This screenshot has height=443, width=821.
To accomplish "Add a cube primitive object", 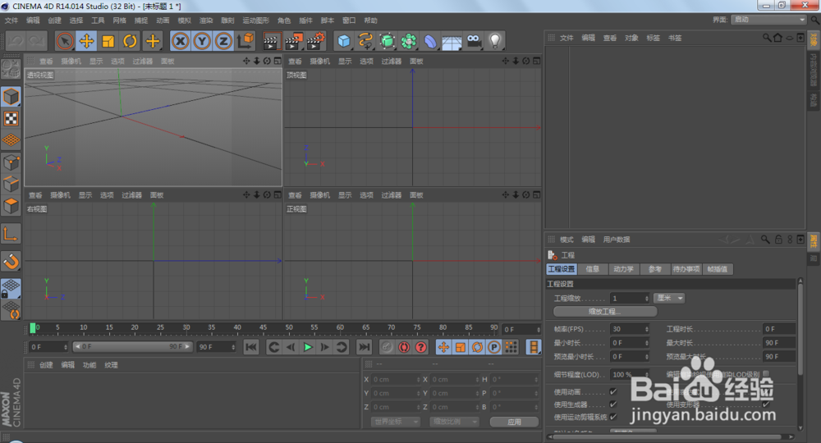I will (344, 41).
